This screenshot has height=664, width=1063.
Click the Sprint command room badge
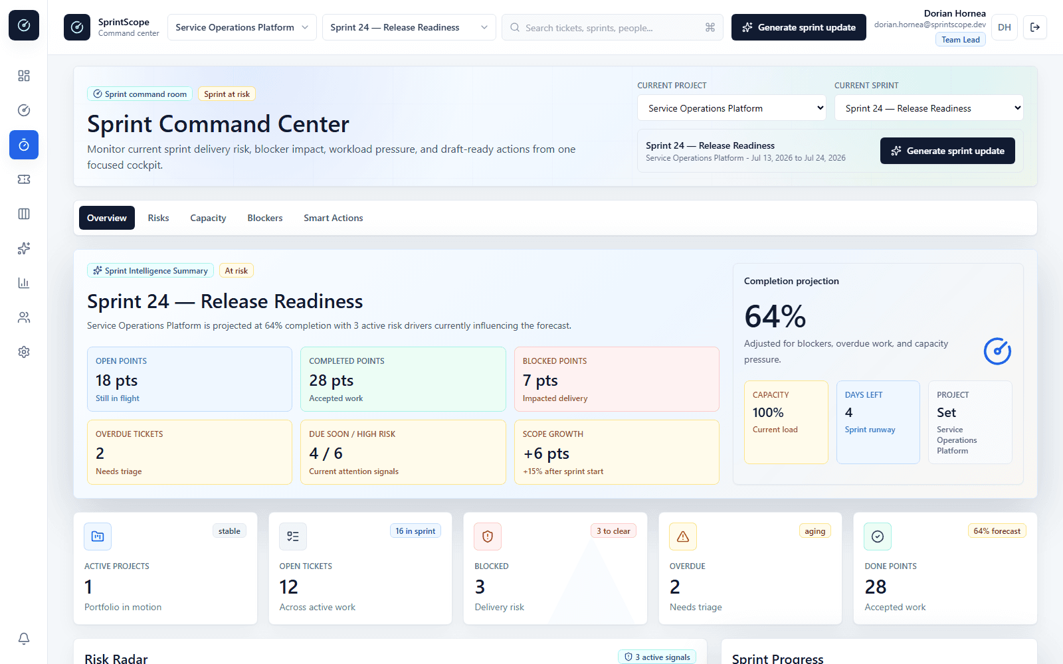140,94
